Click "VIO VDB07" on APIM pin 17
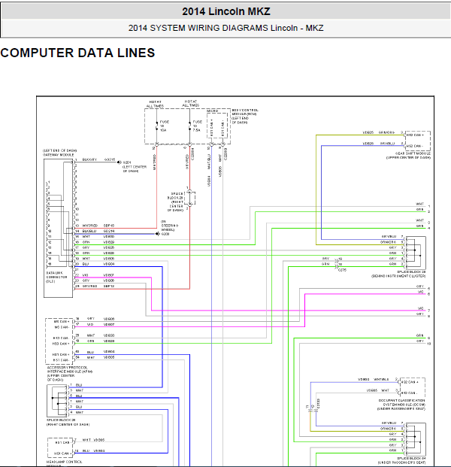 pyautogui.click(x=101, y=324)
